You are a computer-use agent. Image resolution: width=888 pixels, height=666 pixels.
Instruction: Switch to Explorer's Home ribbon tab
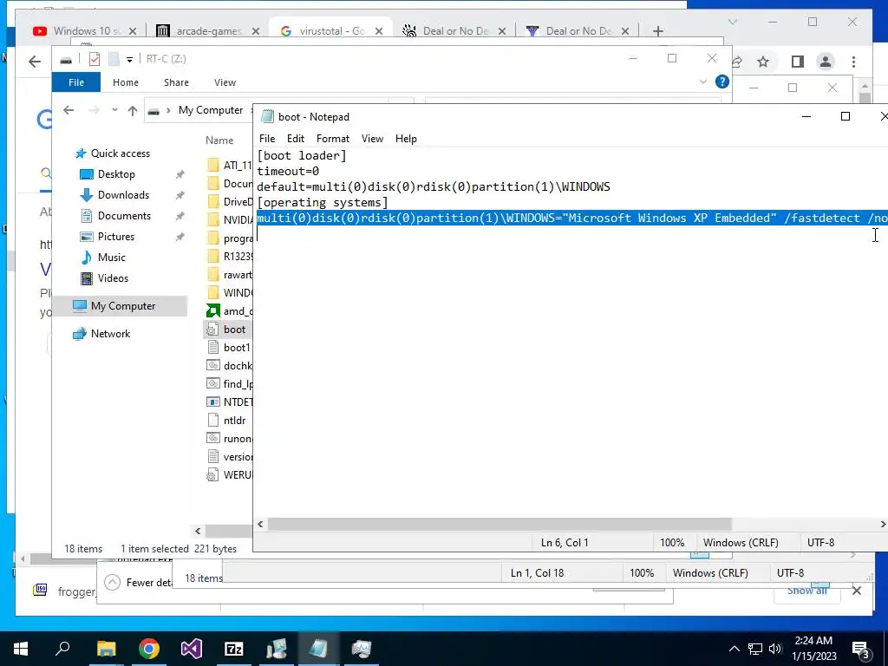click(125, 82)
